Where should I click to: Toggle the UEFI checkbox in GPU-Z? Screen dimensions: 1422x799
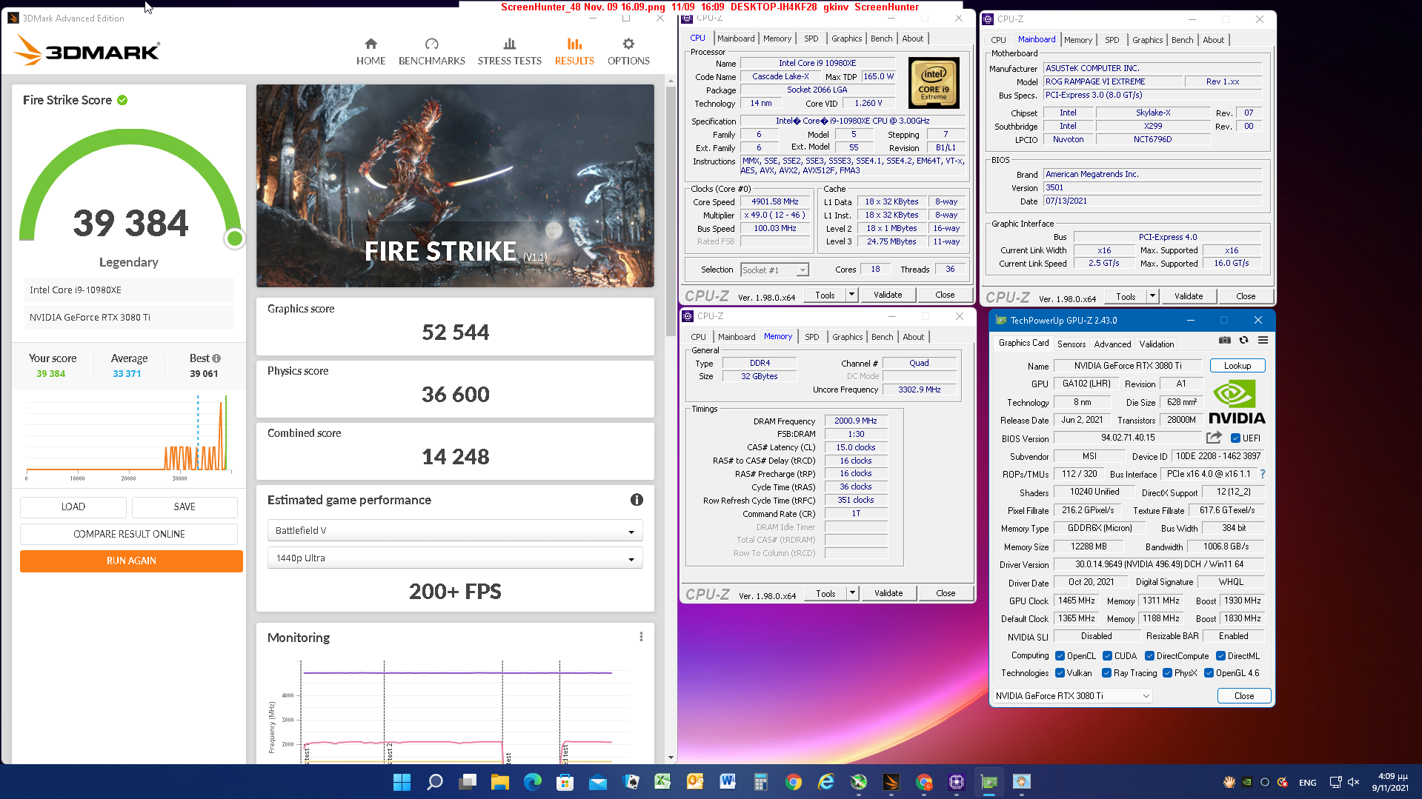click(x=1235, y=438)
